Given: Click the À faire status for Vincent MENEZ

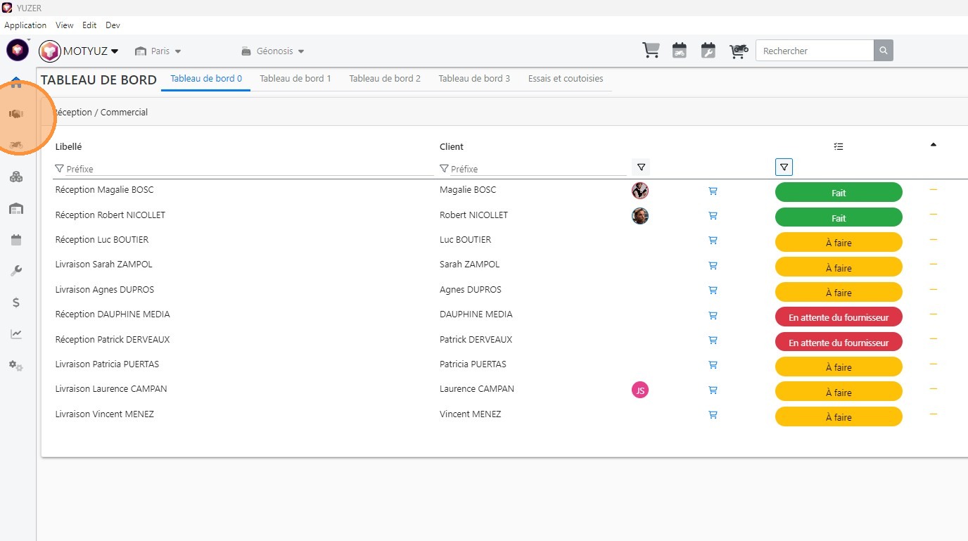Looking at the screenshot, I should (839, 417).
